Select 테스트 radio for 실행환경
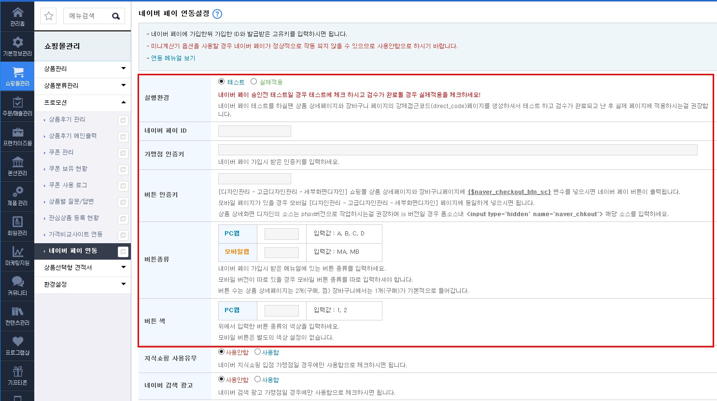The width and height of the screenshot is (717, 401). tap(222, 82)
